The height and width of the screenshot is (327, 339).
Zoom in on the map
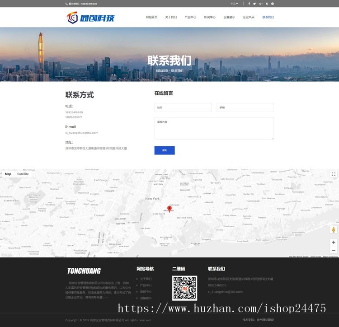coord(334,243)
